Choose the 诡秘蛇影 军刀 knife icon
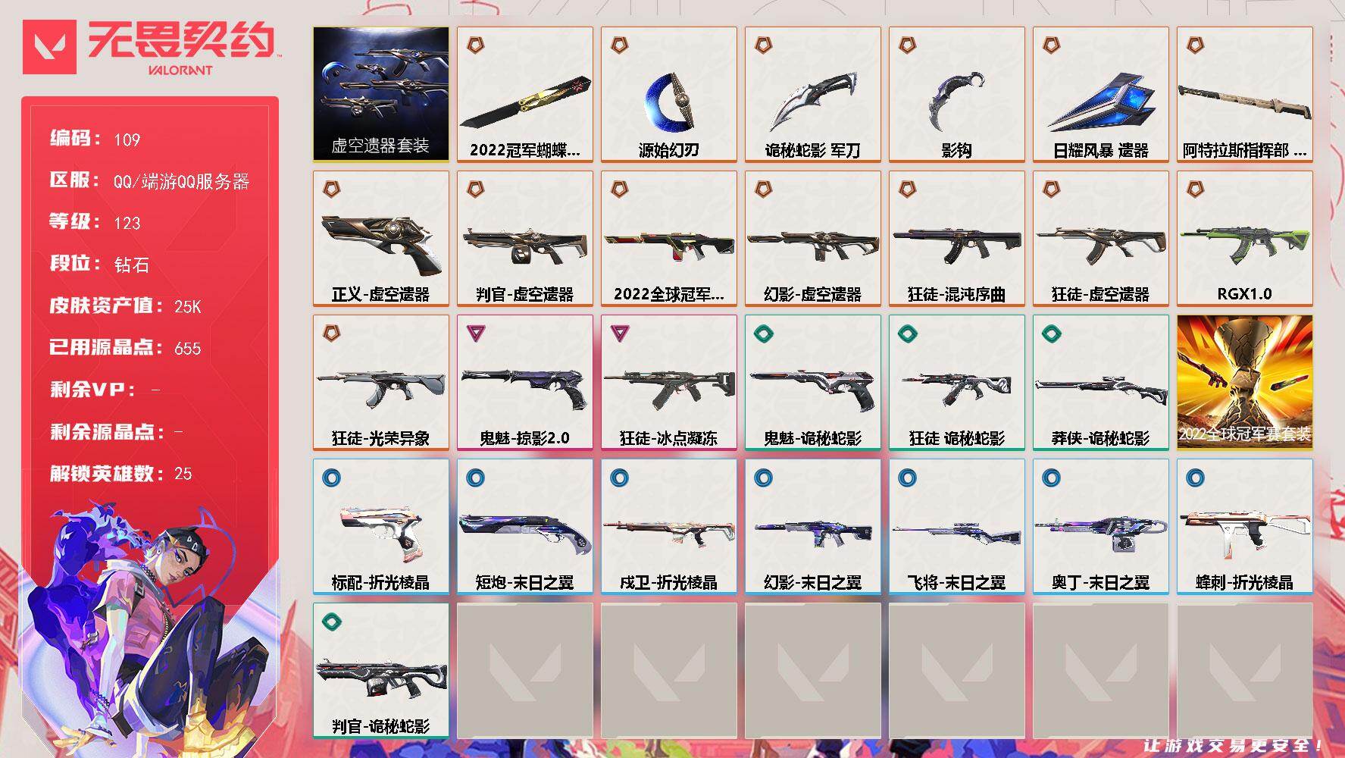 pyautogui.click(x=813, y=94)
